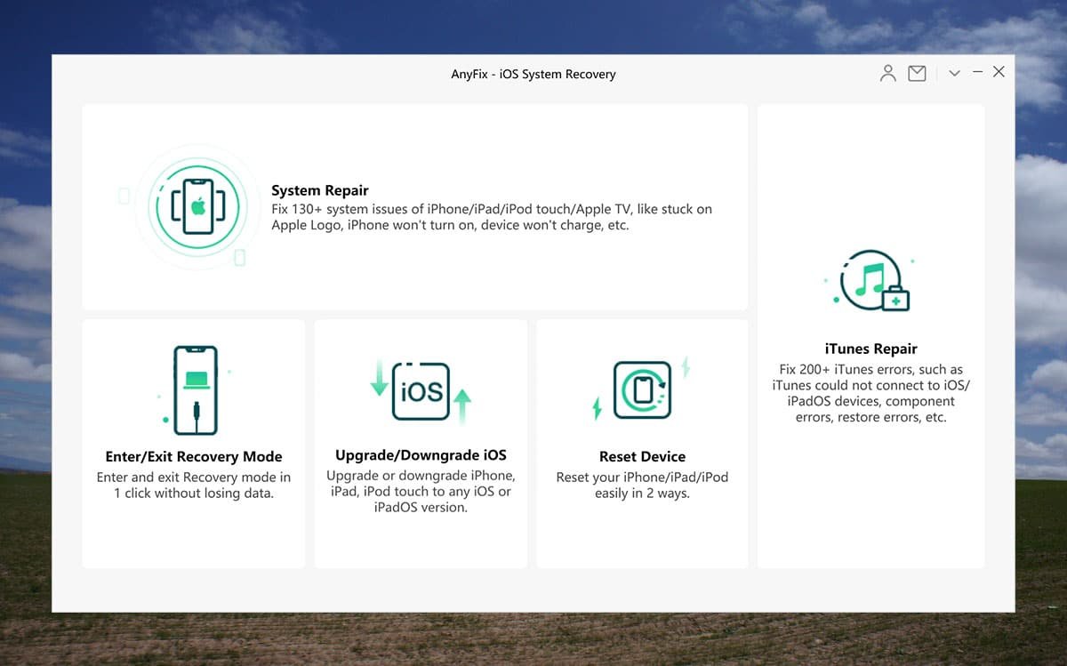Click the Recovery Mode phone-with-cable icon
The image size is (1067, 666).
point(195,390)
